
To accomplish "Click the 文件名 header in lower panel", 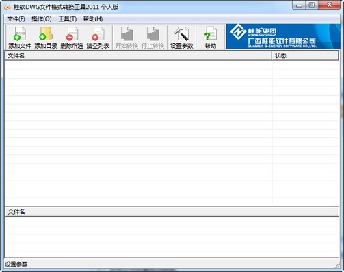I will [172, 212].
